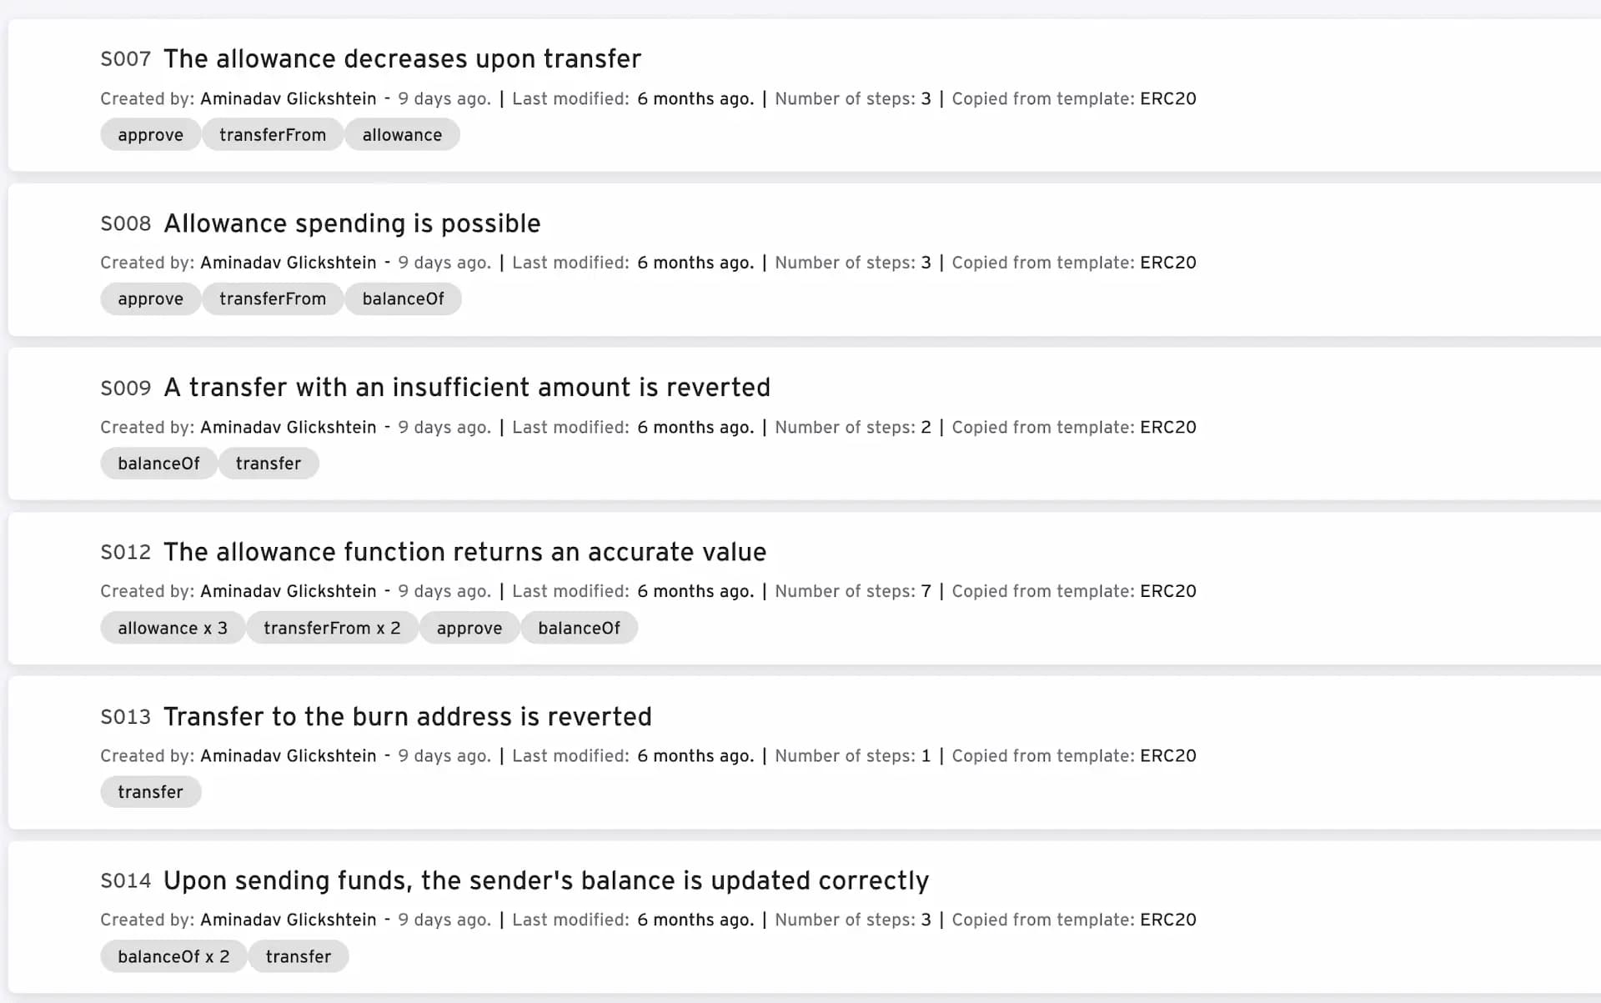Open the S014 sender's balance scenario title
Screen dimensions: 1601x1003
pyautogui.click(x=545, y=881)
